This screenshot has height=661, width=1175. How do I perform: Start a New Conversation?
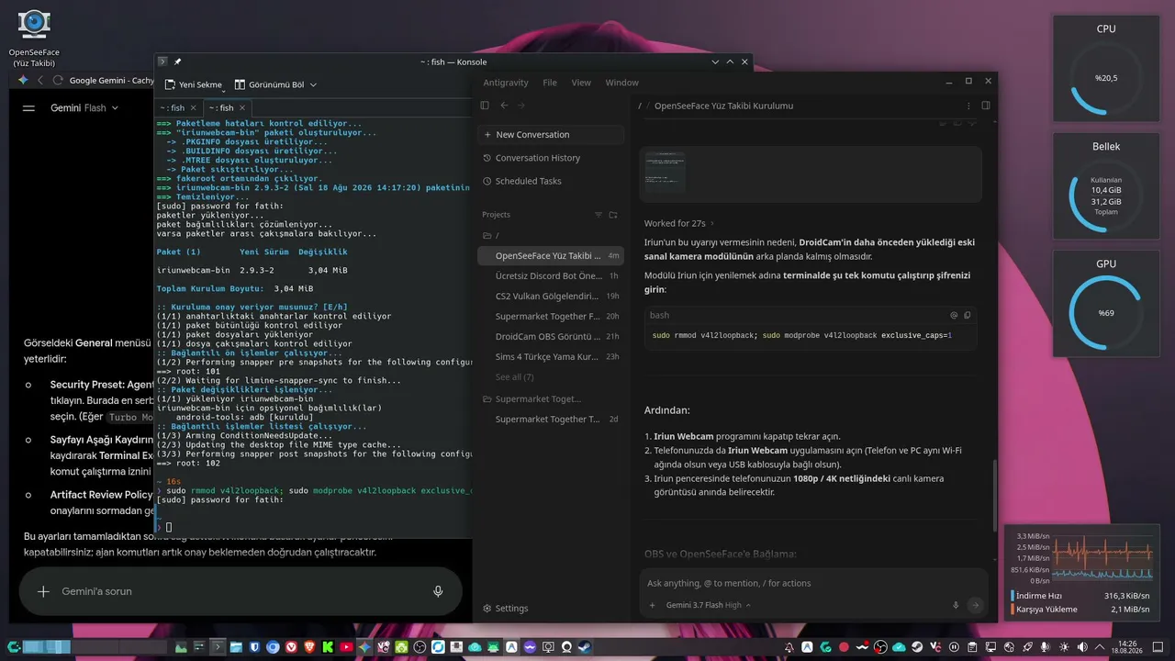click(550, 134)
